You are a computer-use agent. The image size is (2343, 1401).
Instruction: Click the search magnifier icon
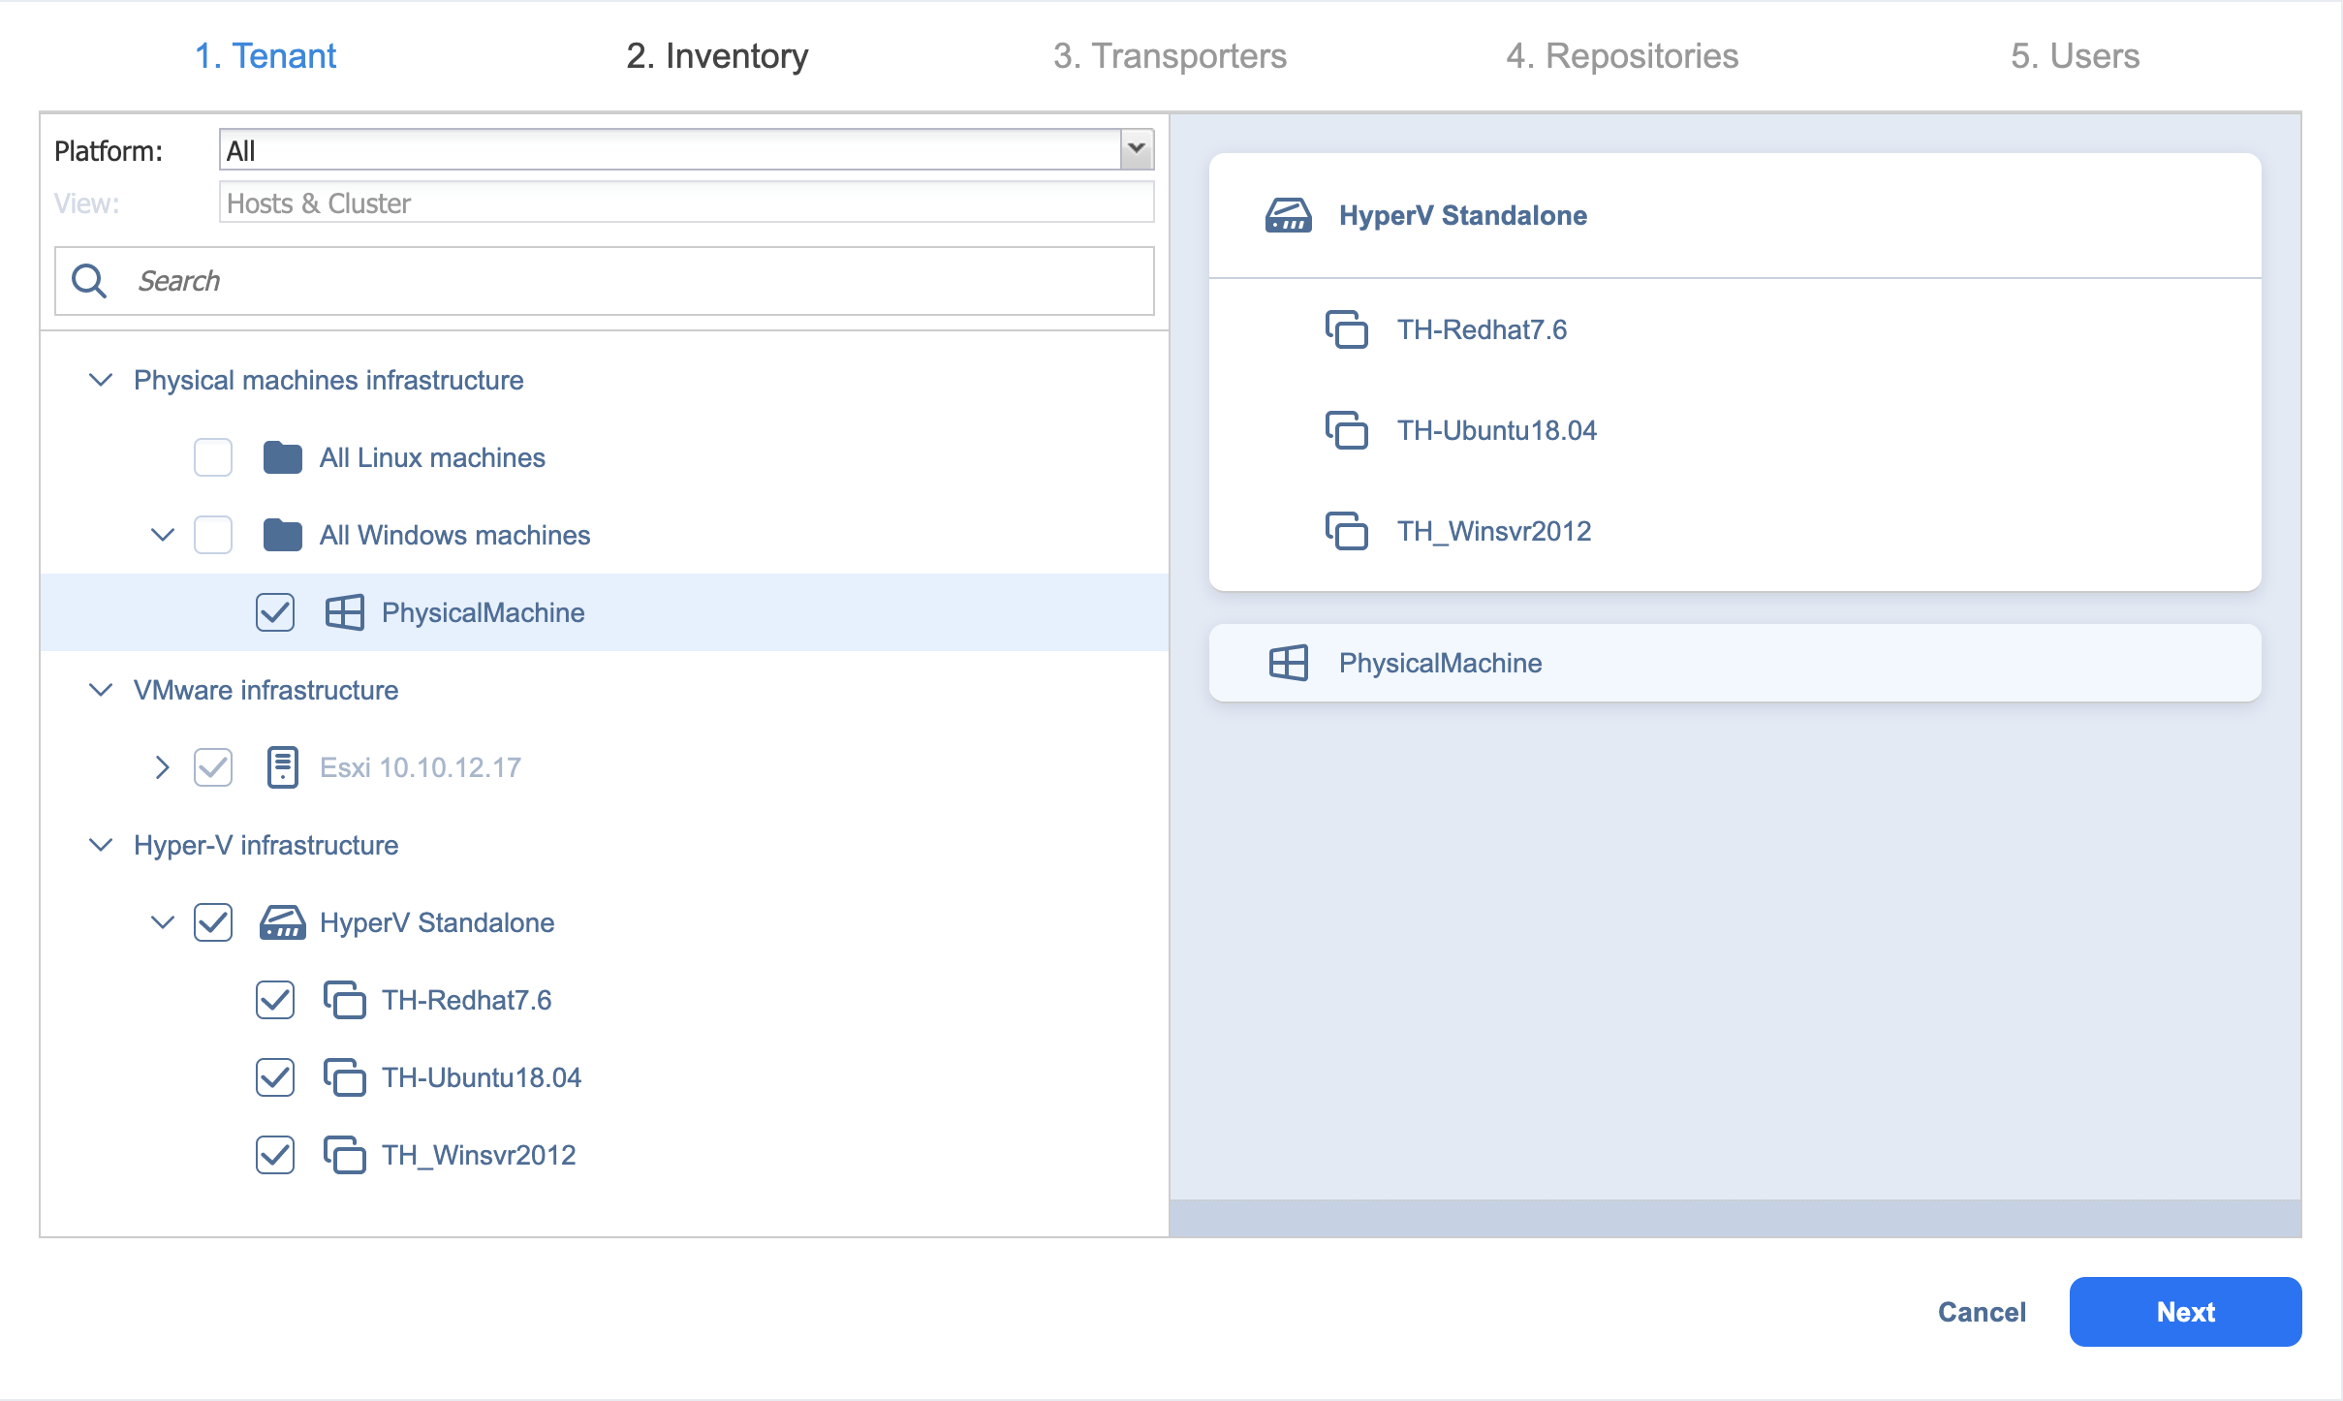click(x=89, y=281)
